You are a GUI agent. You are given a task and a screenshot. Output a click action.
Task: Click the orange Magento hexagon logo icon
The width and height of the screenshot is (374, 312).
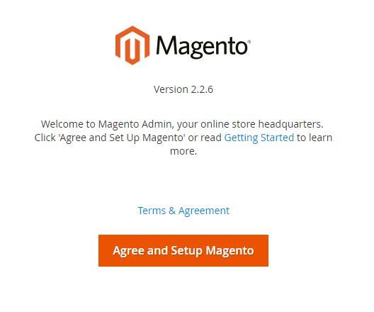(x=132, y=45)
